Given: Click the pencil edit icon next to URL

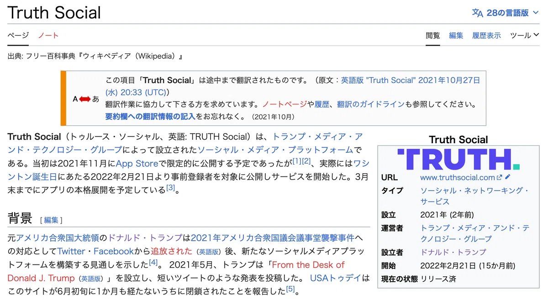Looking at the screenshot, I should point(508,177).
